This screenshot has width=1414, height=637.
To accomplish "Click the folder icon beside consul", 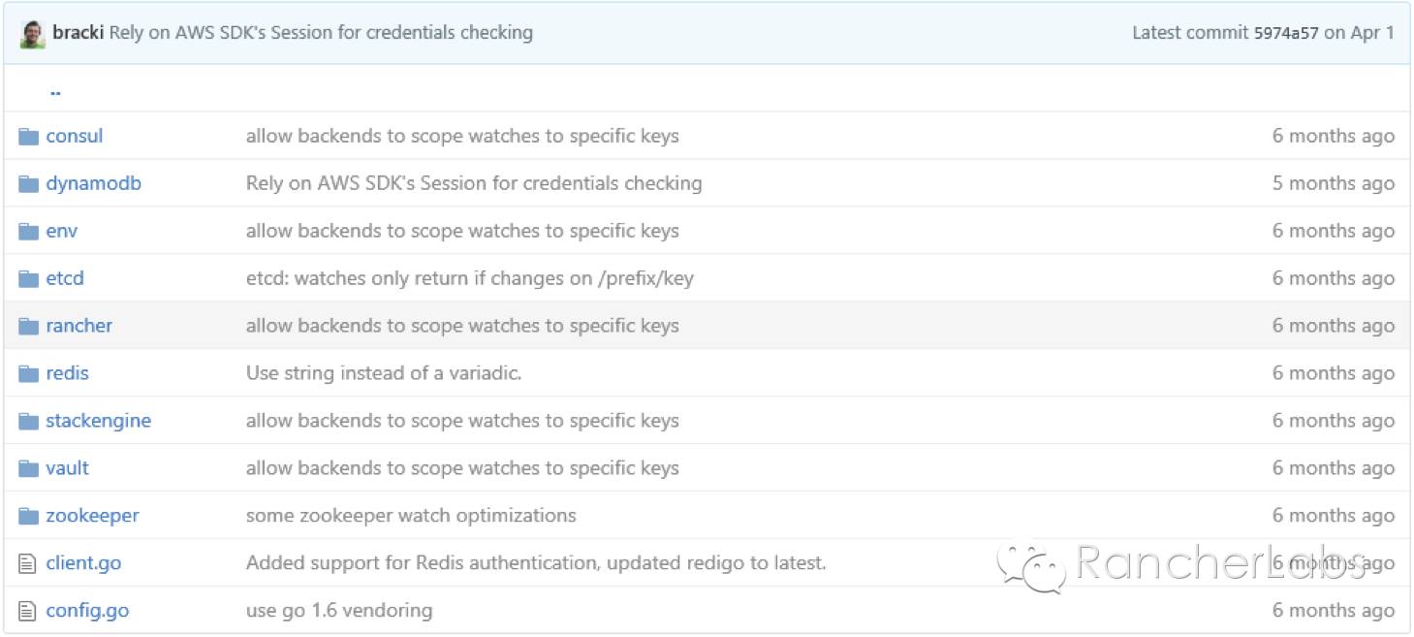I will coord(28,137).
